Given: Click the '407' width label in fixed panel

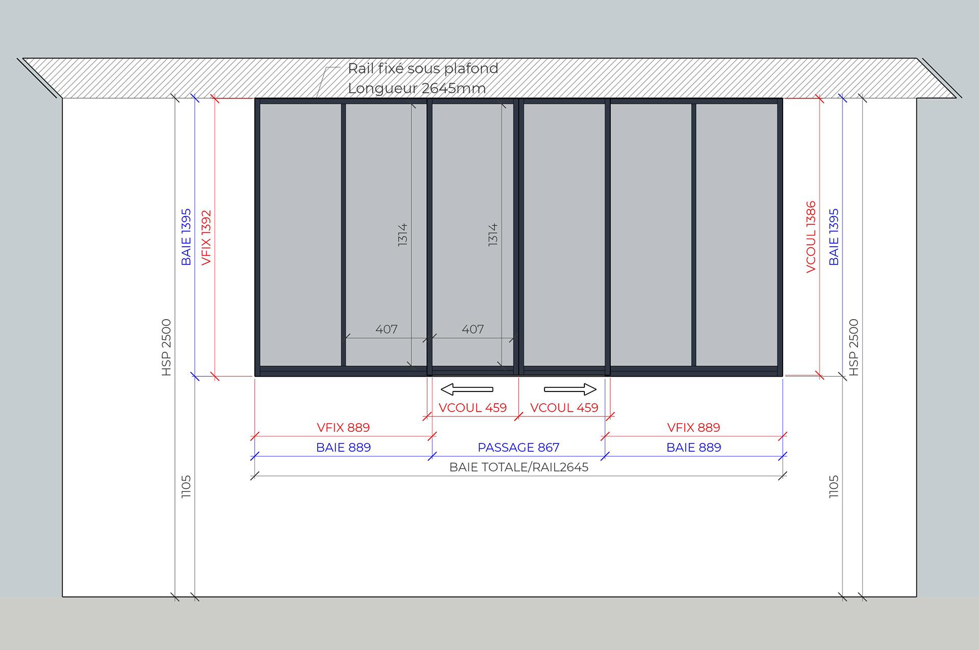Looking at the screenshot, I should click(x=387, y=329).
